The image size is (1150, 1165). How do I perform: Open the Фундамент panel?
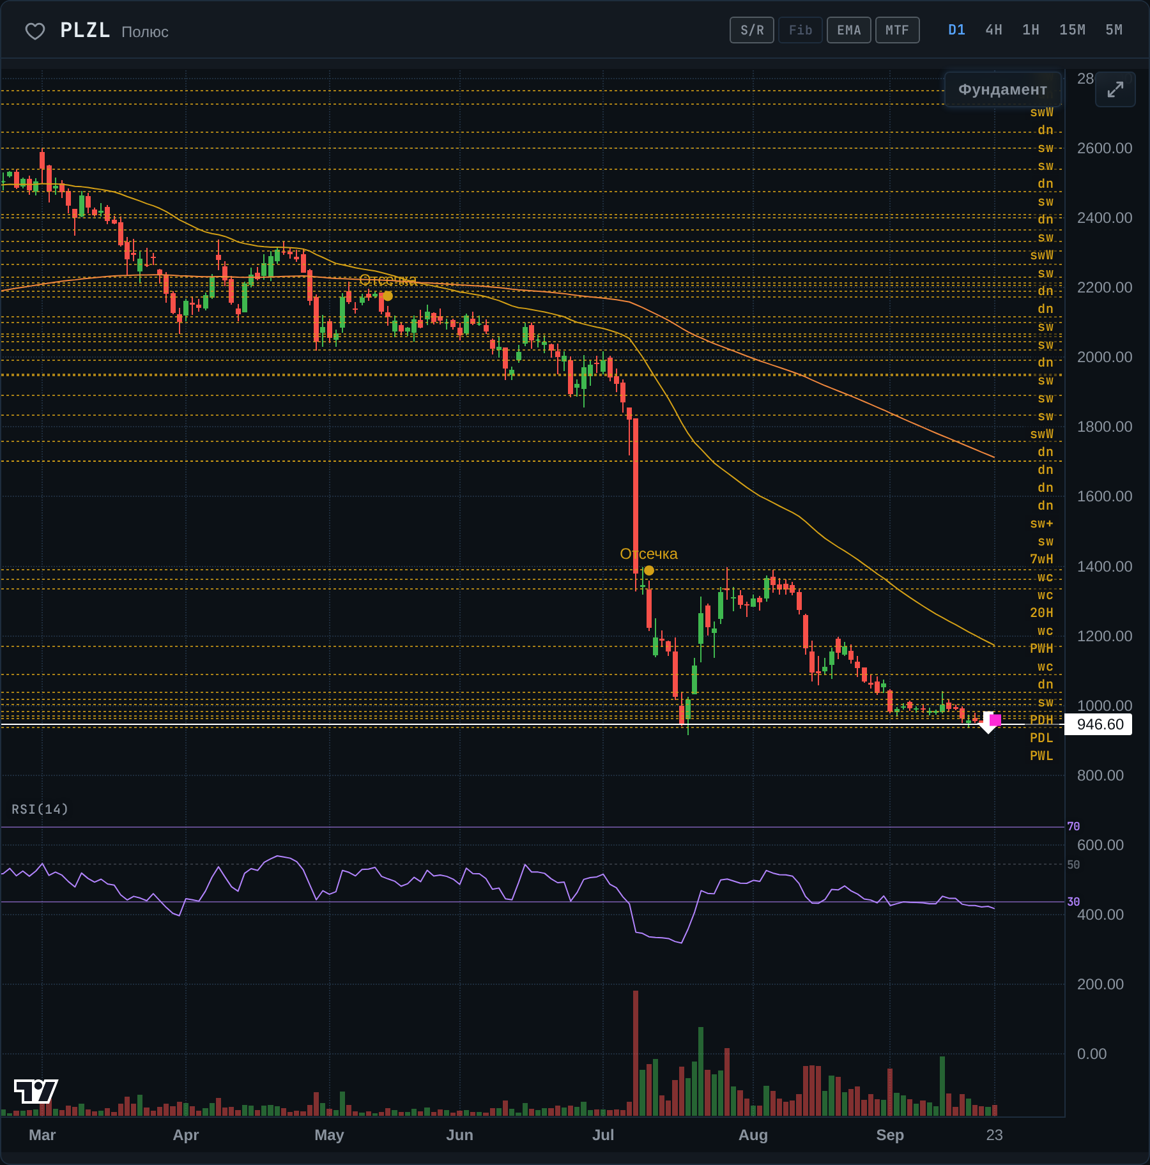pos(1002,89)
